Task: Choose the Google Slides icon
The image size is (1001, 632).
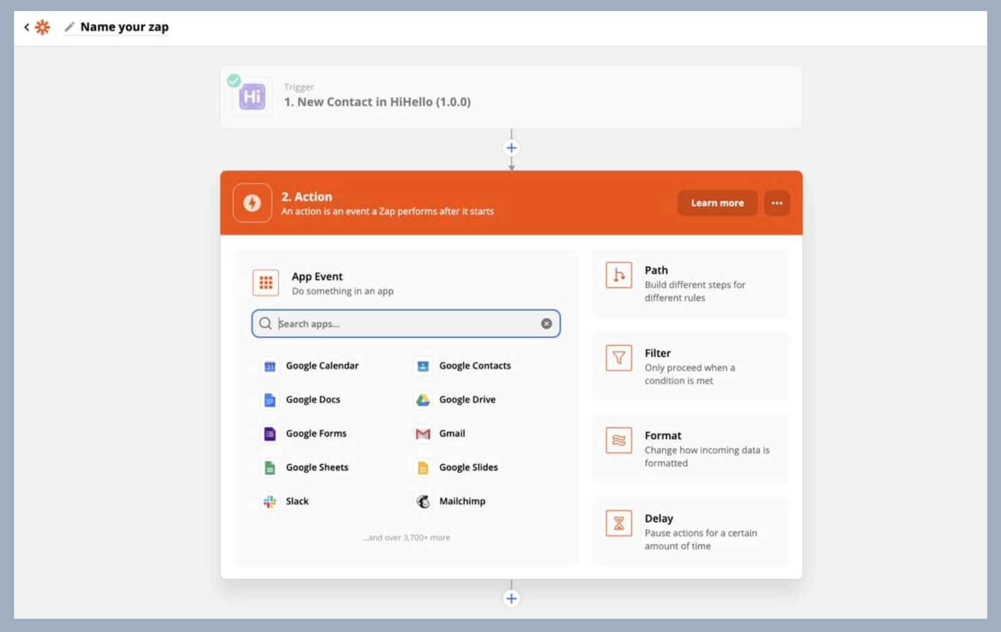Action: 423,468
